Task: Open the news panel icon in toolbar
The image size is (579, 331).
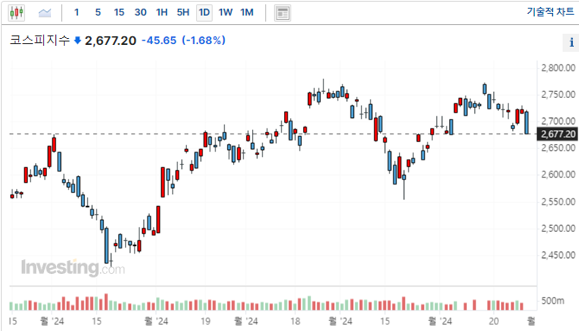Action: pyautogui.click(x=283, y=13)
